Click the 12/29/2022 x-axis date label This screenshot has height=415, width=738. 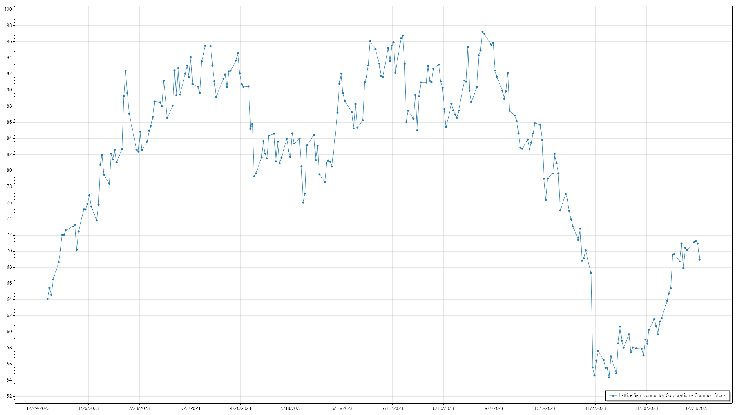38,408
